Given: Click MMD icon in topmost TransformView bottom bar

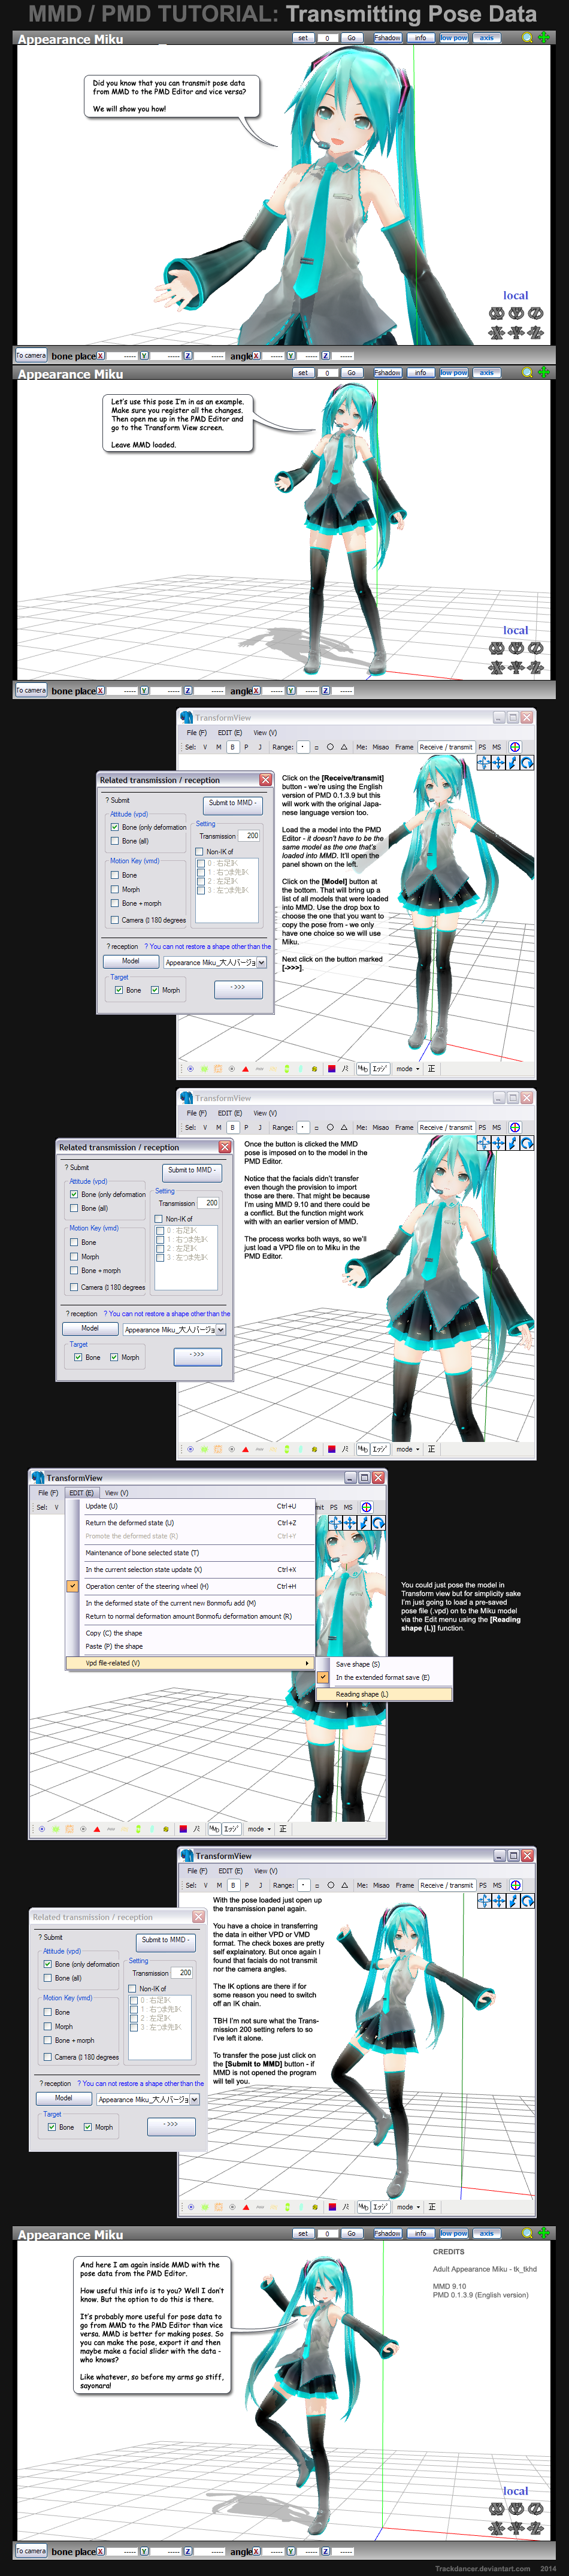Looking at the screenshot, I should 363,1069.
